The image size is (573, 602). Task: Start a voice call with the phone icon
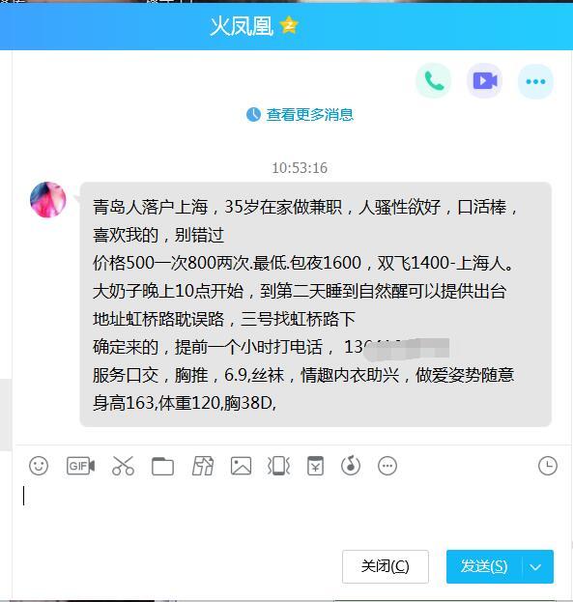[x=434, y=81]
